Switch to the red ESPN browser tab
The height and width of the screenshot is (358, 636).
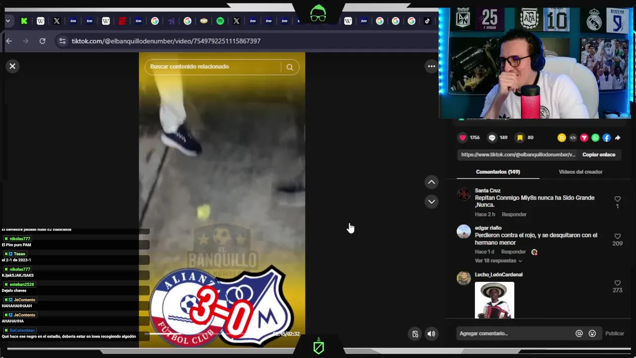(122, 21)
